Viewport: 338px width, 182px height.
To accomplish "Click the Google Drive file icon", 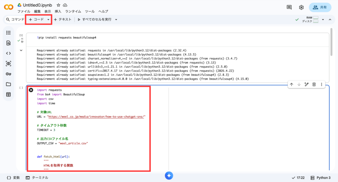I will click(x=19, y=5).
